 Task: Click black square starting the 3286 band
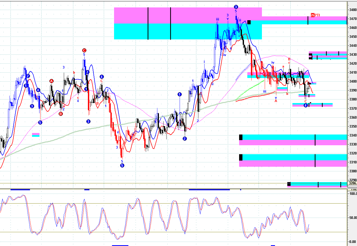click(x=289, y=184)
